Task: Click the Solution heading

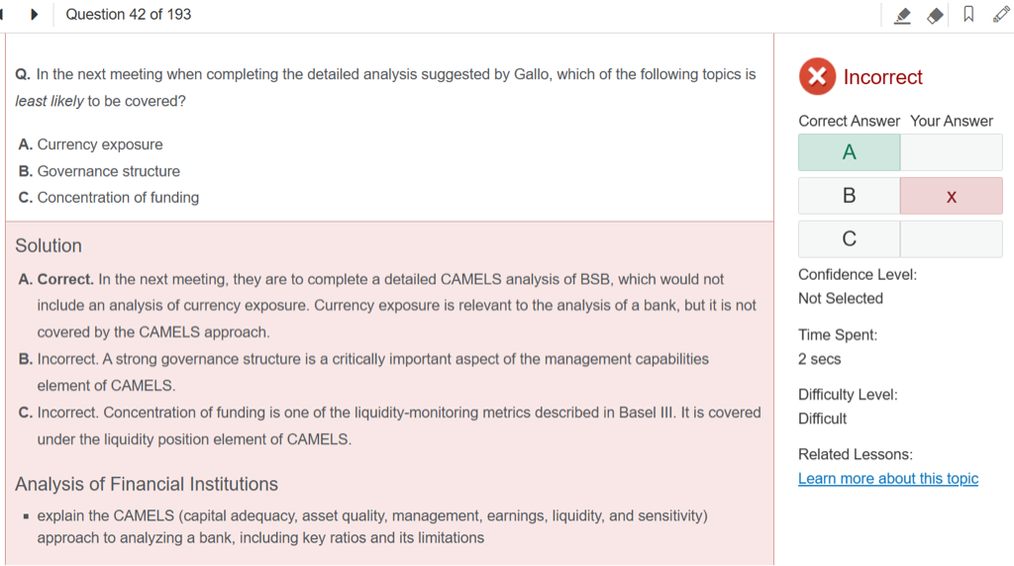Action: (49, 246)
